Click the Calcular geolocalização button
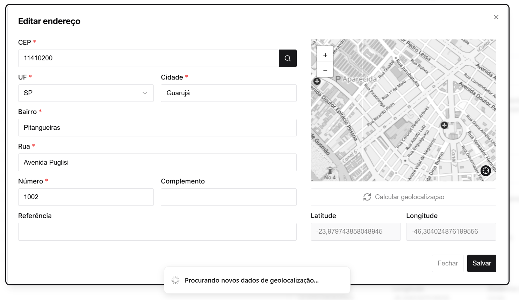Image resolution: width=519 pixels, height=300 pixels. (x=403, y=197)
